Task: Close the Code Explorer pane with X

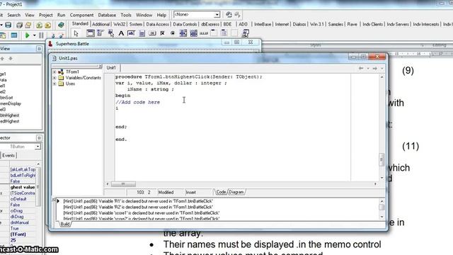Action: pos(101,67)
